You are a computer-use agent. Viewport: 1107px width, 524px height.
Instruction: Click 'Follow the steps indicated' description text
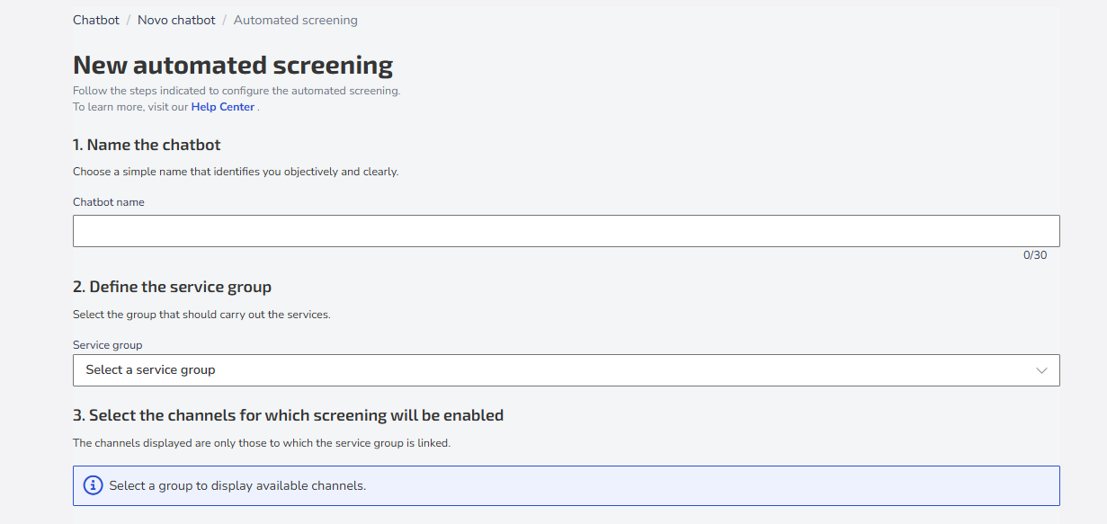pyautogui.click(x=237, y=91)
